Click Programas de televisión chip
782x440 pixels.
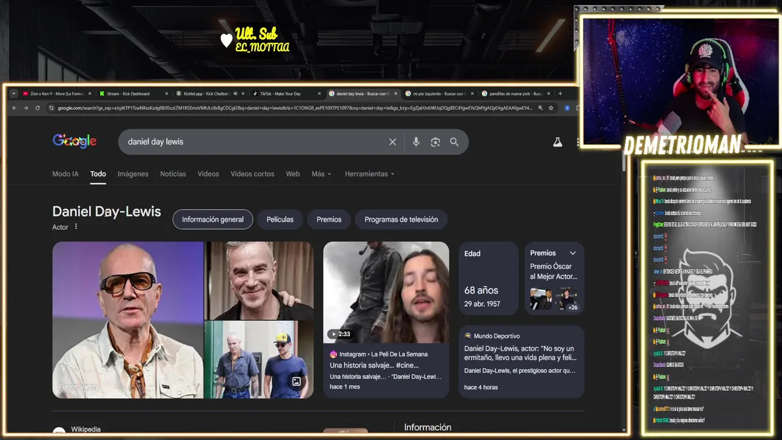(401, 219)
